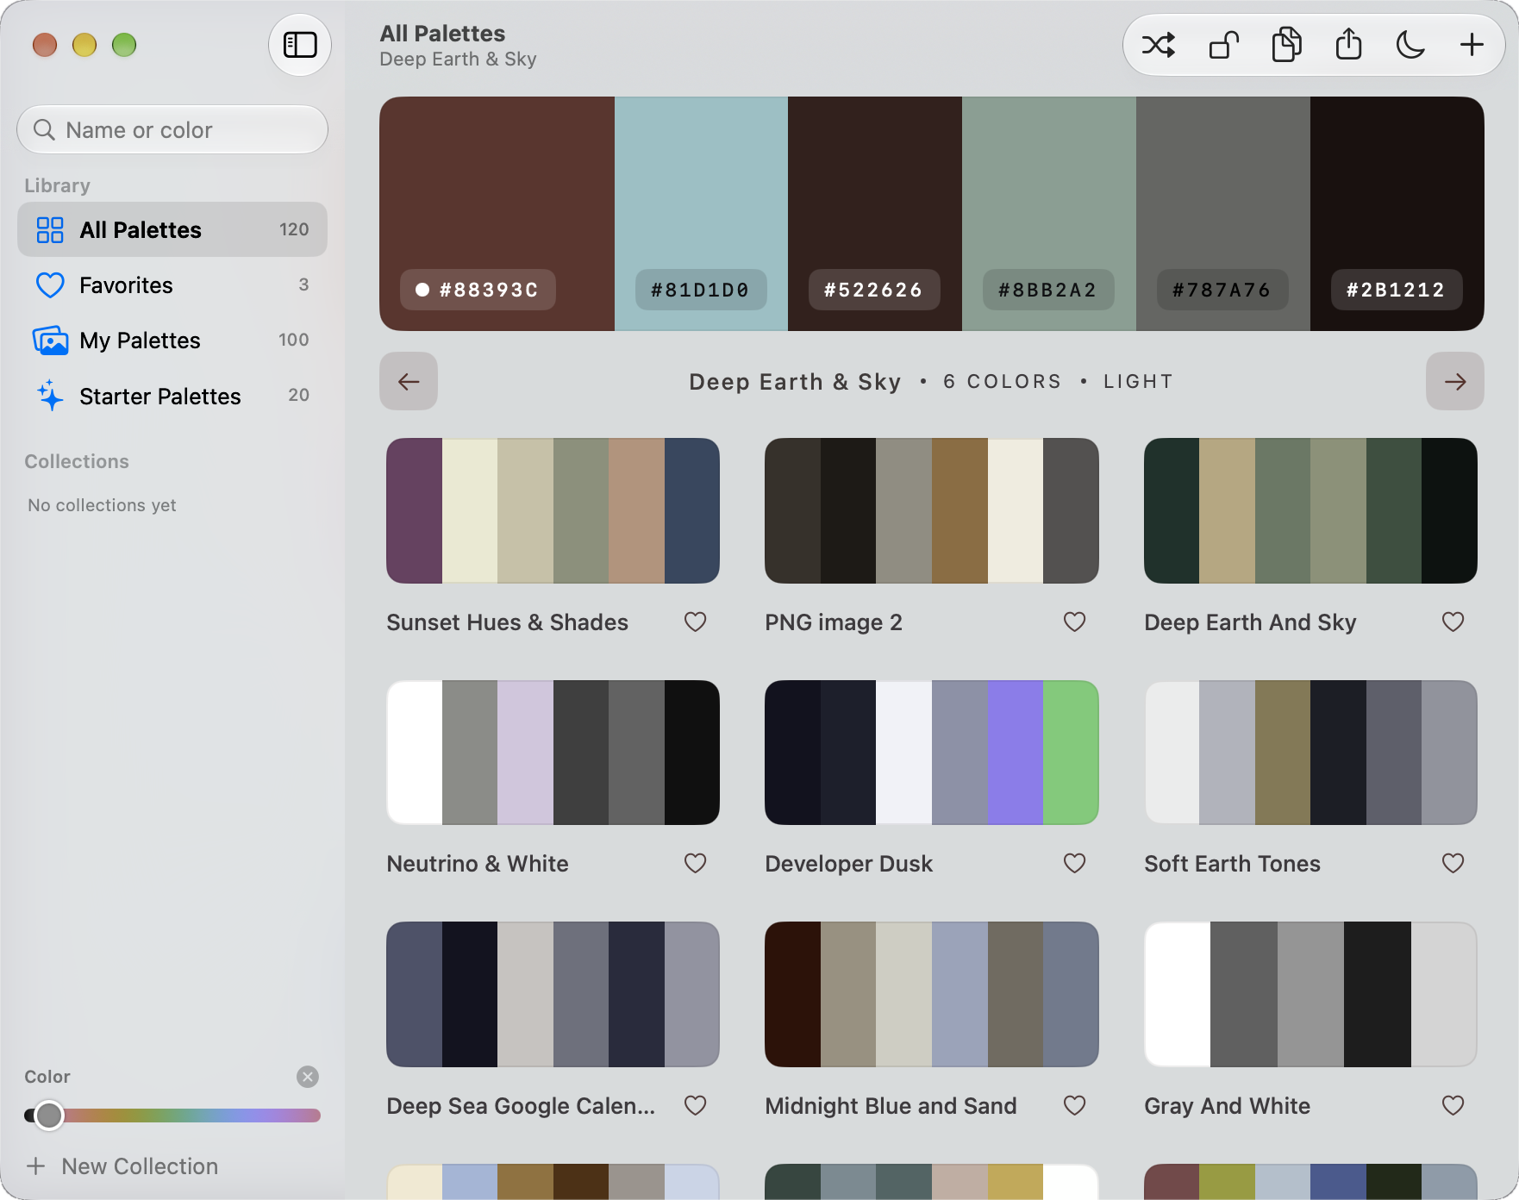The height and width of the screenshot is (1200, 1519).
Task: Create a New Collection
Action: [x=122, y=1166]
